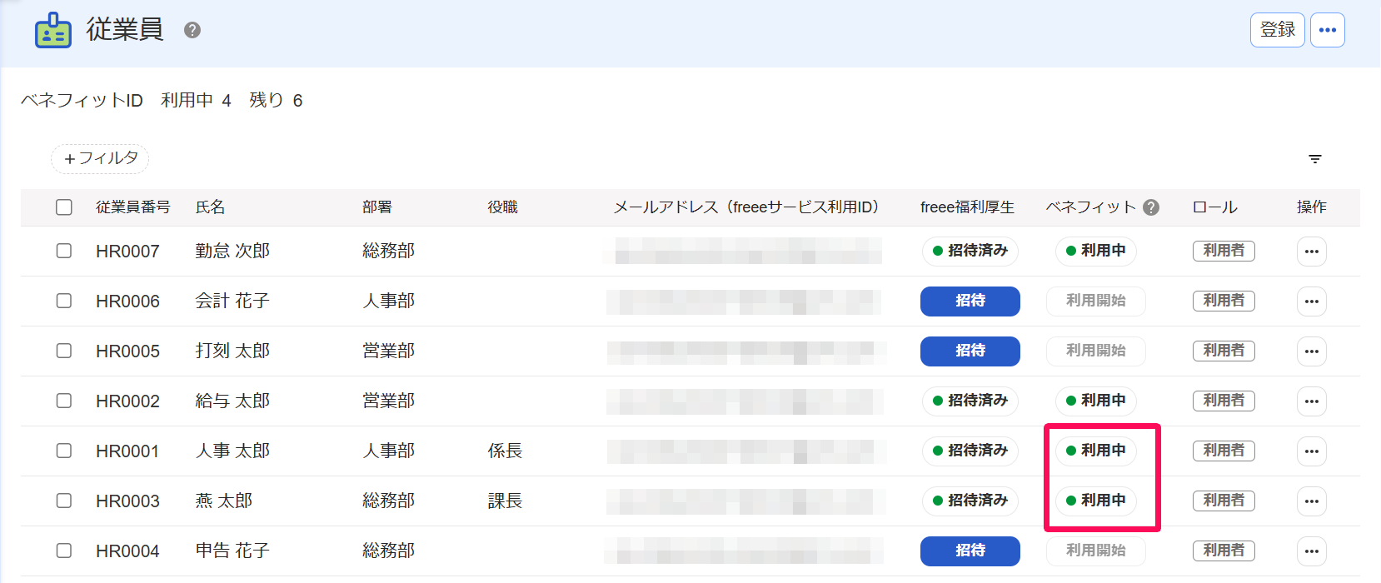
Task: Click 招待済み status for 給与 太郎
Action: coord(970,401)
